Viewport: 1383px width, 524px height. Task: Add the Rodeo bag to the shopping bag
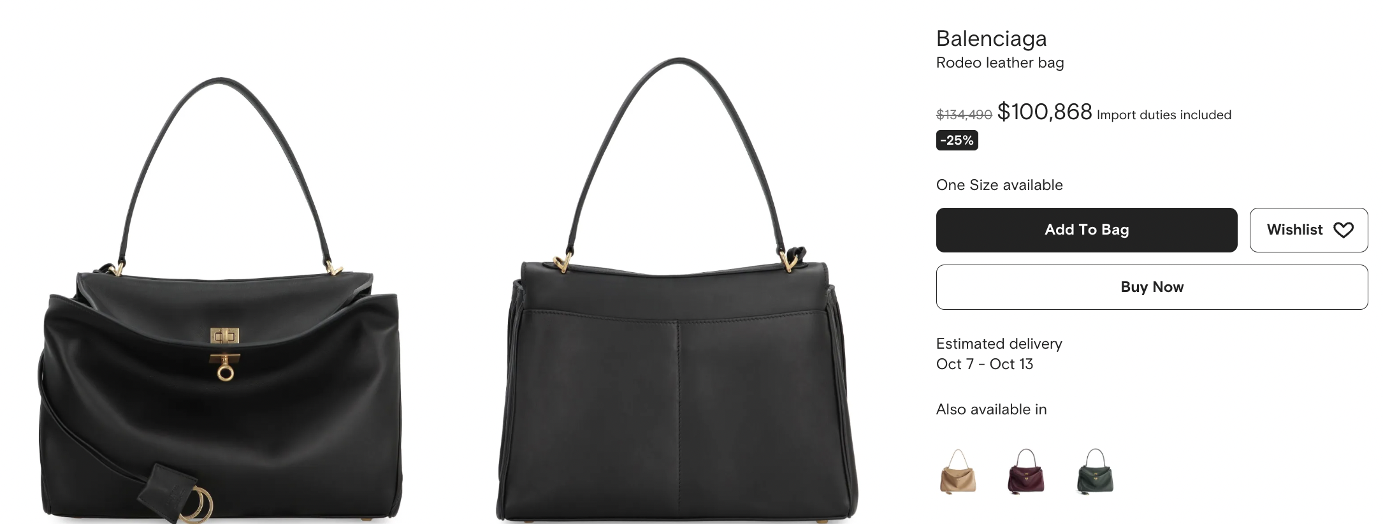(1087, 229)
